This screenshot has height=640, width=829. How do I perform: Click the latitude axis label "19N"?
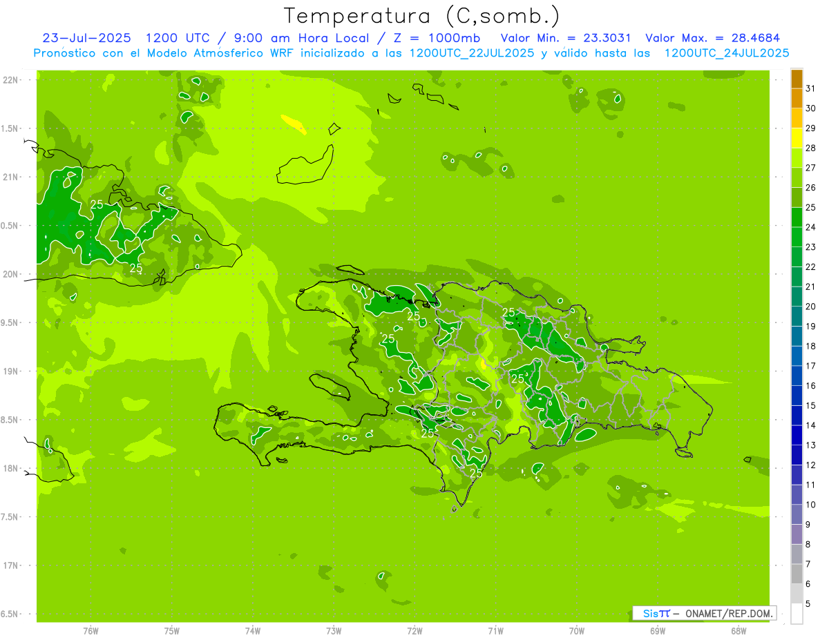tap(10, 371)
